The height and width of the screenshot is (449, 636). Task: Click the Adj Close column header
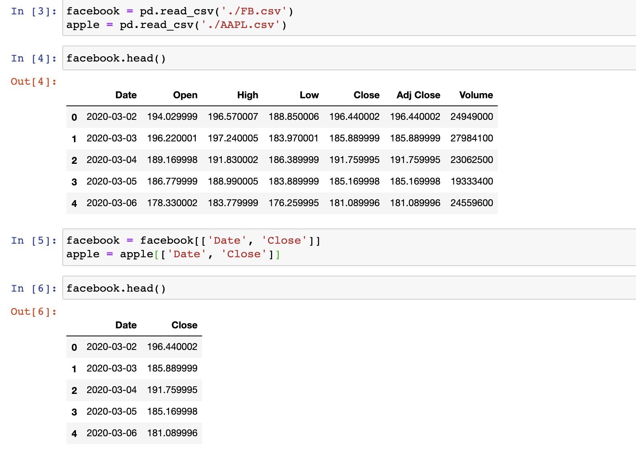pyautogui.click(x=418, y=95)
